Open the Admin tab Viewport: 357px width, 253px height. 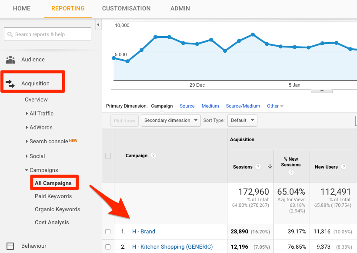tap(180, 9)
